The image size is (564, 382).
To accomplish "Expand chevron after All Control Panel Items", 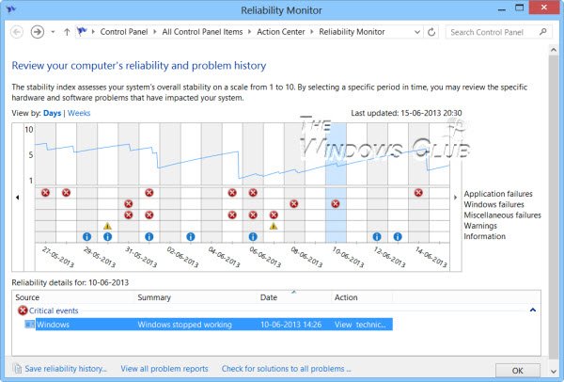I will [250, 32].
